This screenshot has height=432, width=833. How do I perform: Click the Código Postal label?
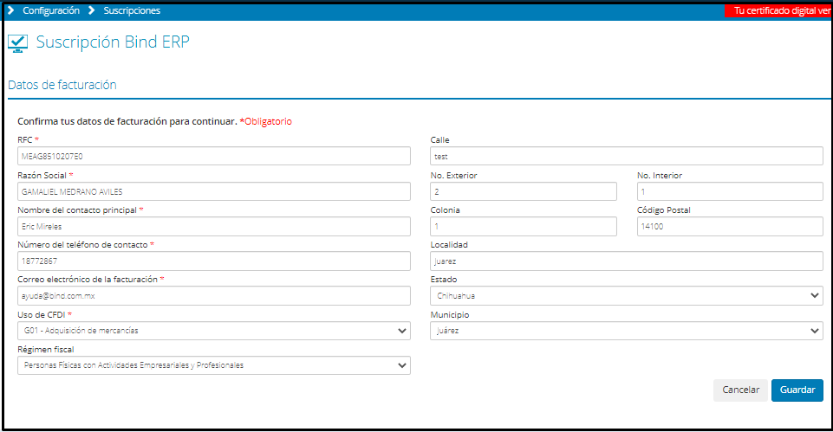[x=663, y=210]
